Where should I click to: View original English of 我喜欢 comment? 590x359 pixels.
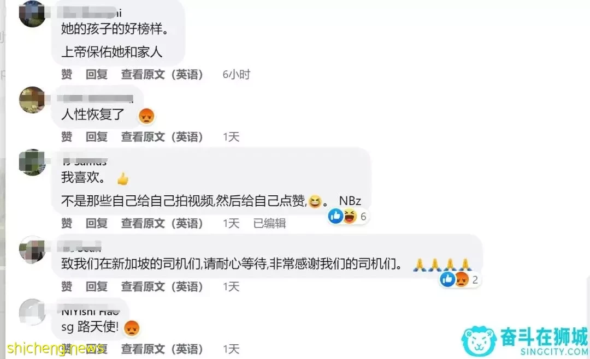[162, 223]
